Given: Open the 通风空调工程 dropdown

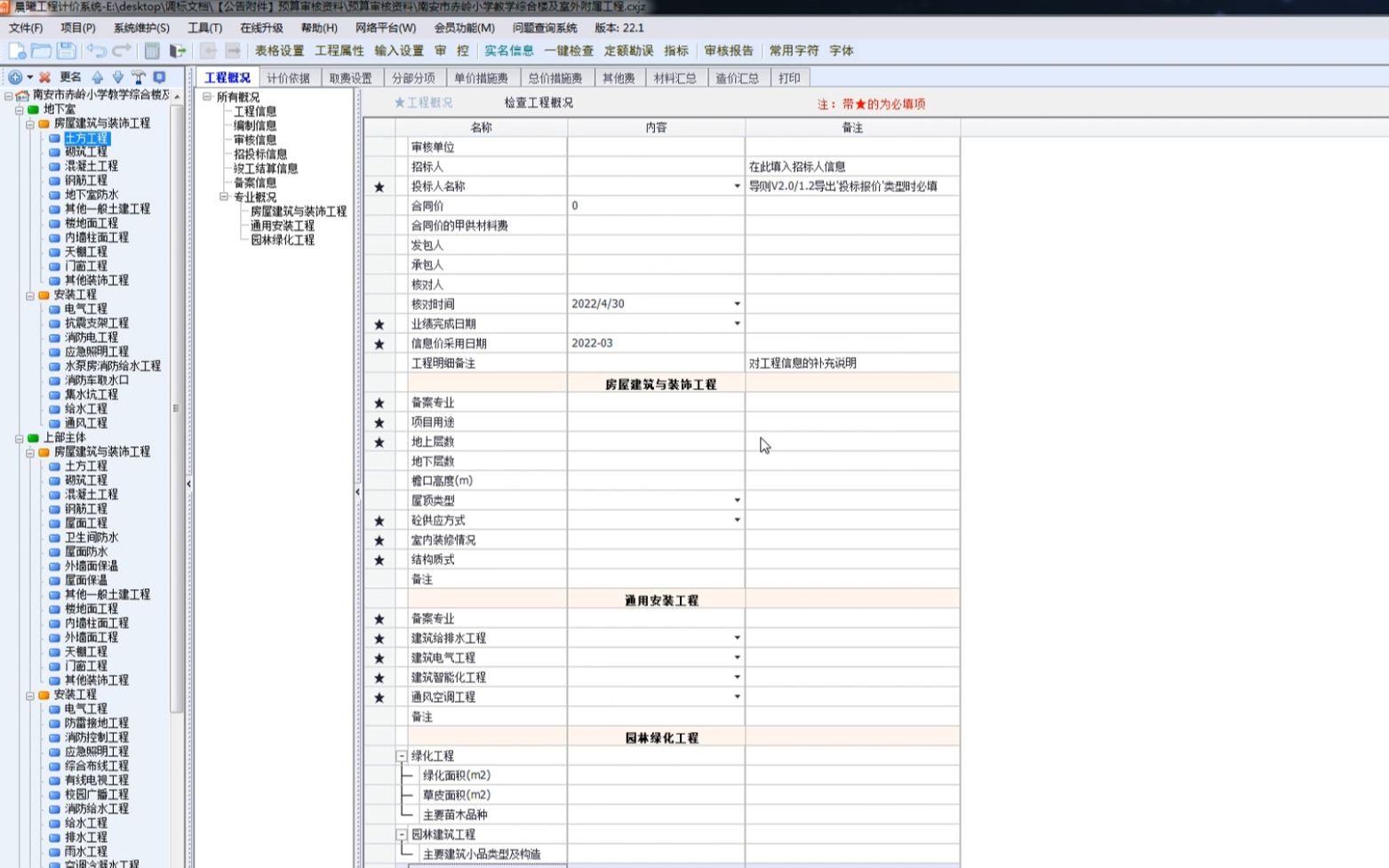Looking at the screenshot, I should [x=737, y=697].
